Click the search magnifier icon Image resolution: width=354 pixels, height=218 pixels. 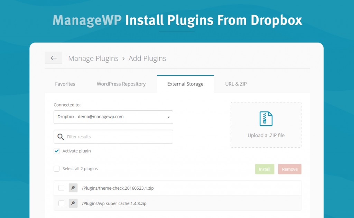[60, 137]
